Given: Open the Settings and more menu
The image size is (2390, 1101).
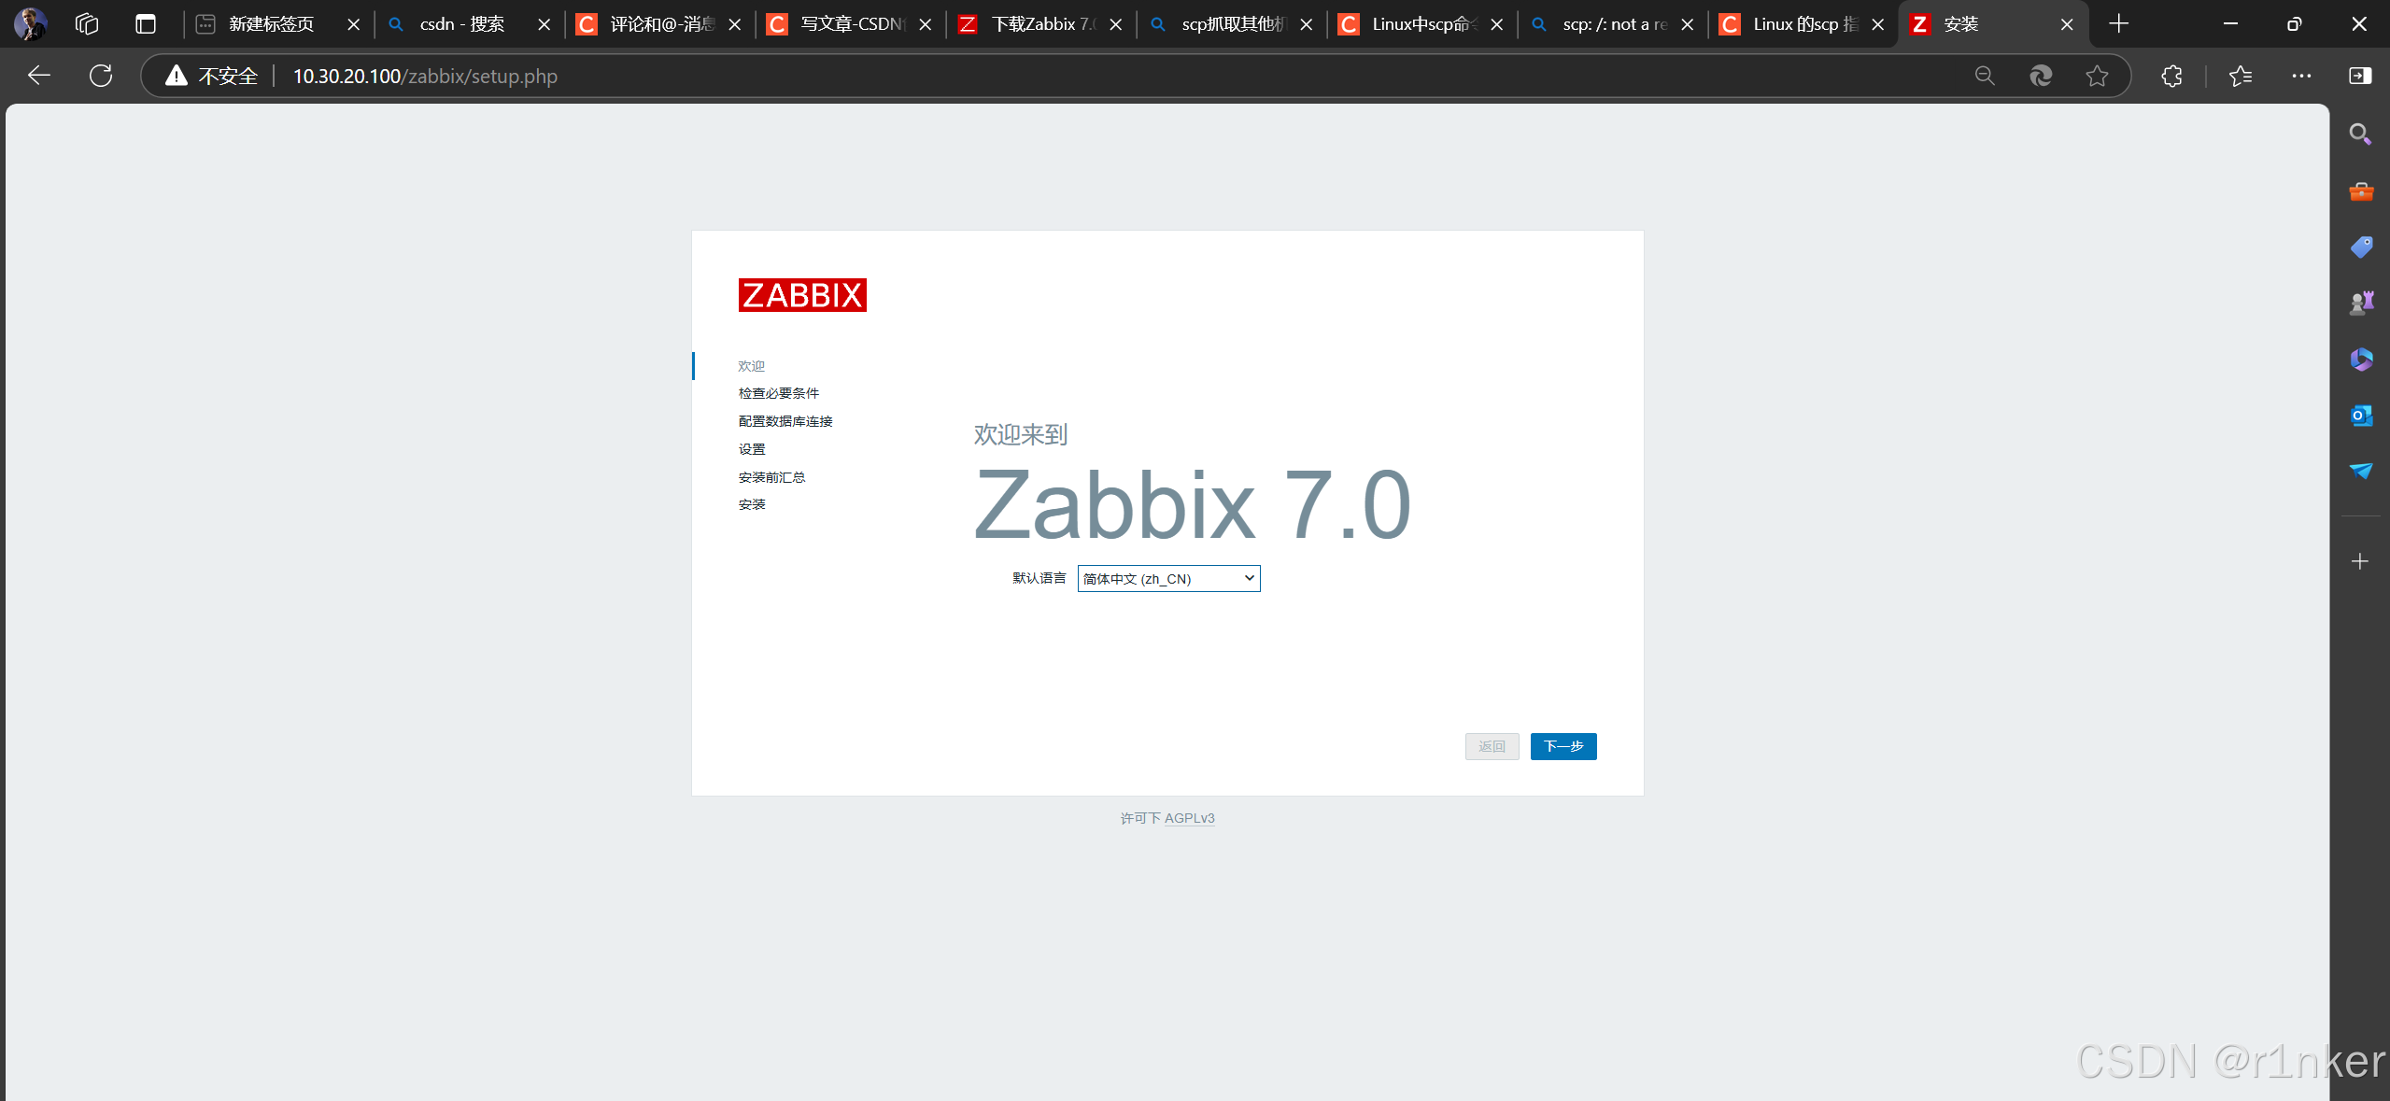Looking at the screenshot, I should coord(2301,76).
